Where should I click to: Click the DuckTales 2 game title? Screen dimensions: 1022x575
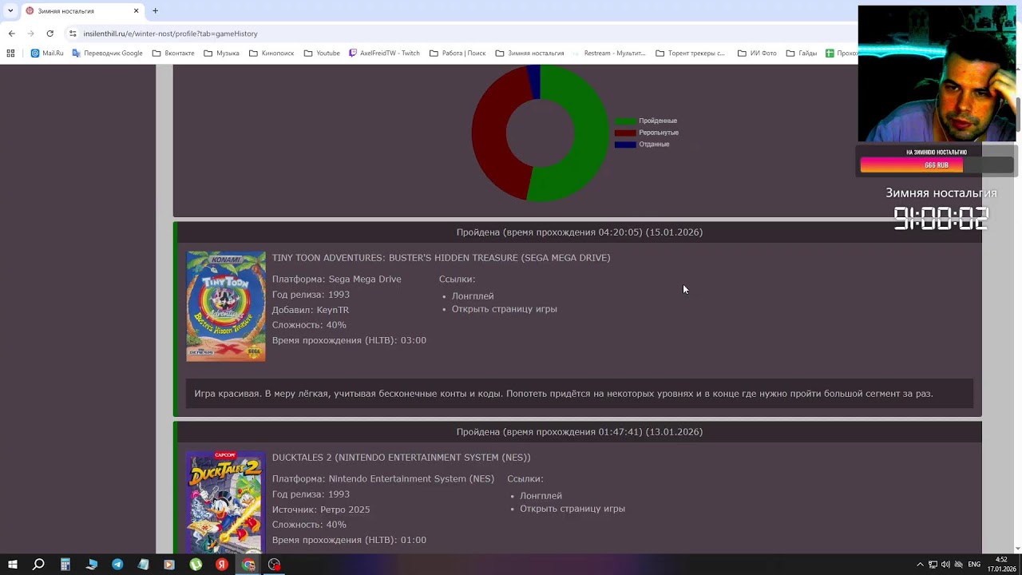point(401,458)
